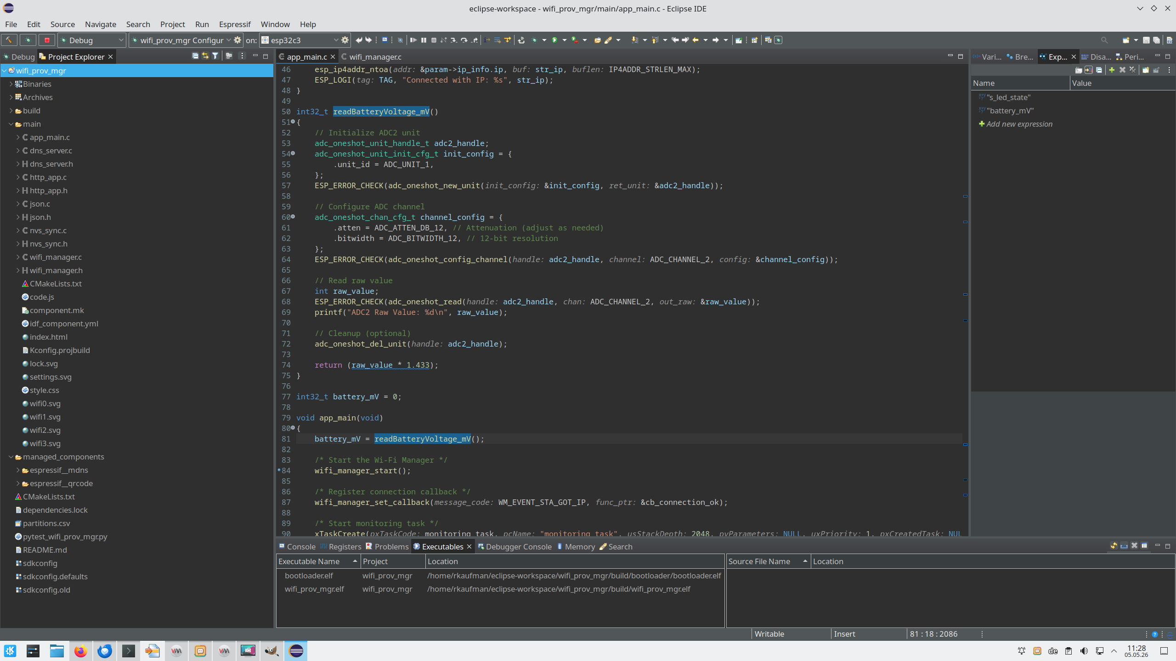1176x661 pixels.
Task: Toggle Skip All Breakpoints icon
Action: [x=400, y=40]
